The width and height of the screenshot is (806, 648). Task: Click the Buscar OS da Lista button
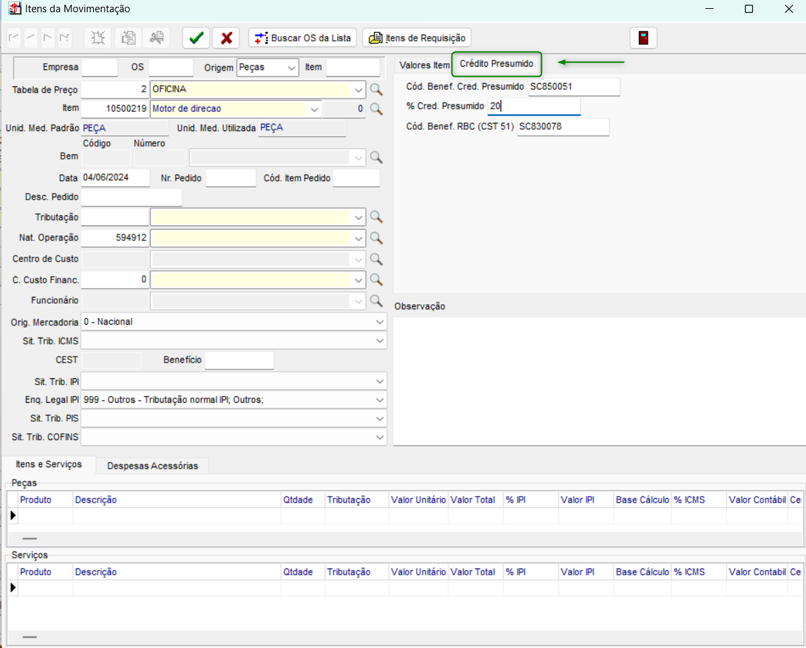pos(303,38)
